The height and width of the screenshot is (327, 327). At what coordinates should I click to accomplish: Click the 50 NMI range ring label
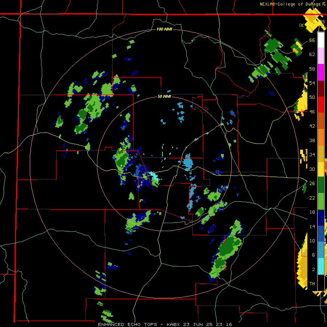click(164, 96)
